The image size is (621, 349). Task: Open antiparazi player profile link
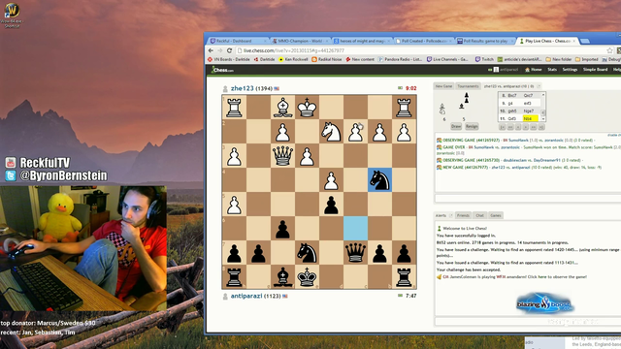click(x=246, y=296)
